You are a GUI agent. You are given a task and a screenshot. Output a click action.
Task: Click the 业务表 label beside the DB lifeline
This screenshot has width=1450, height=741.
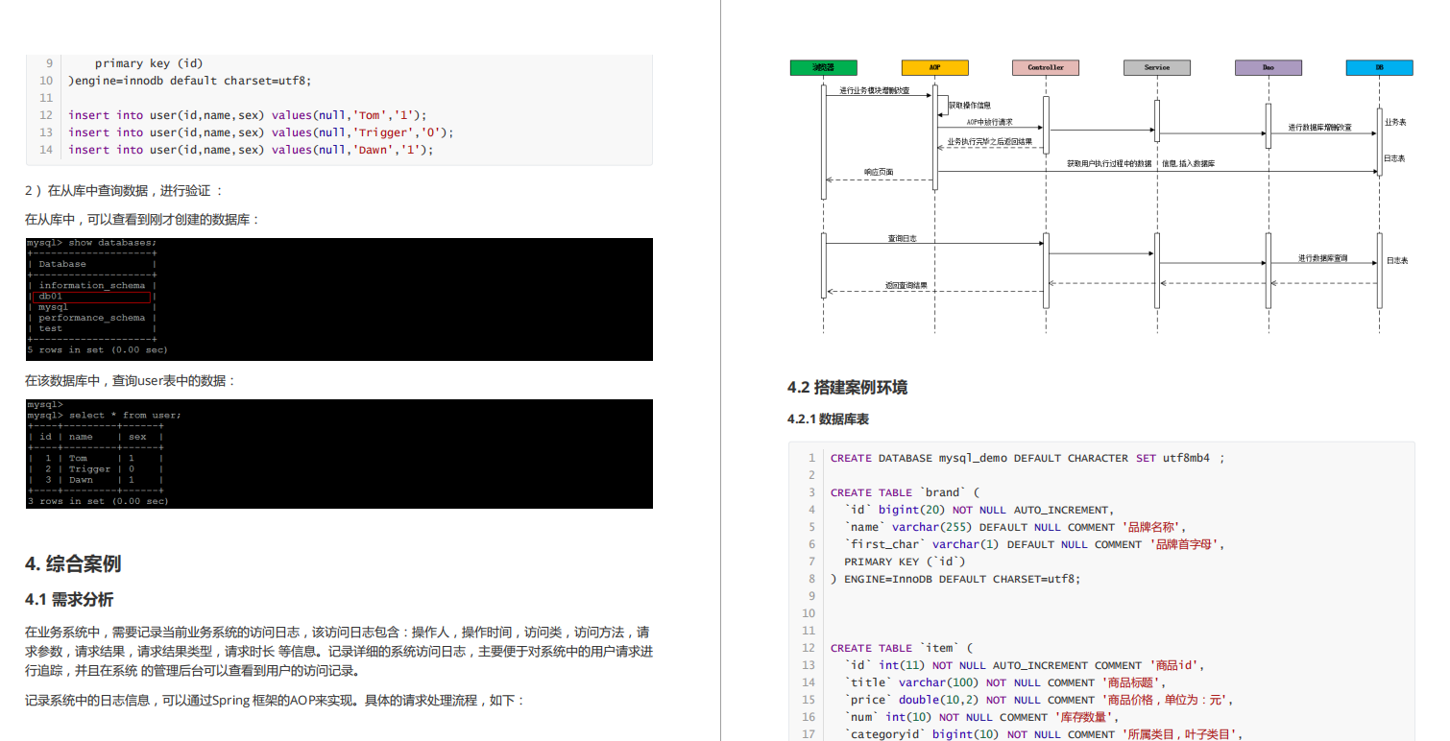click(x=1395, y=123)
